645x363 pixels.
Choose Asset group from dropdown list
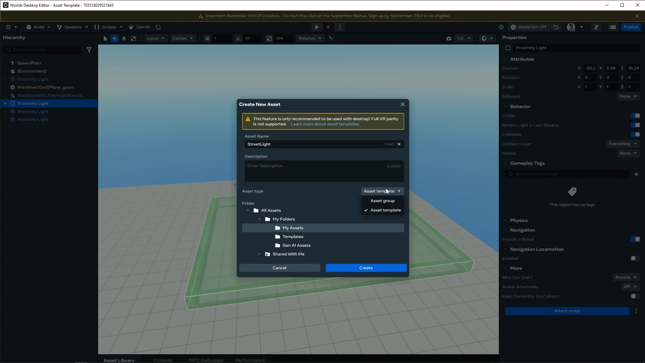(382, 201)
